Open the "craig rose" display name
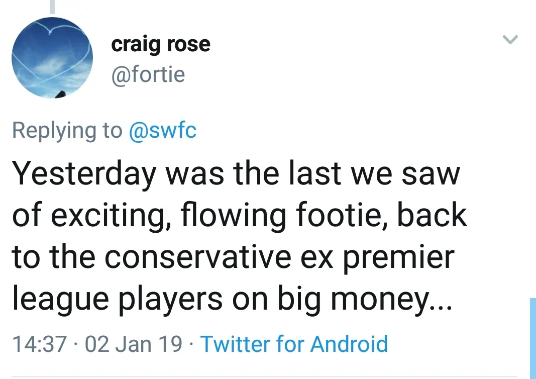The image size is (536, 379). click(x=160, y=44)
